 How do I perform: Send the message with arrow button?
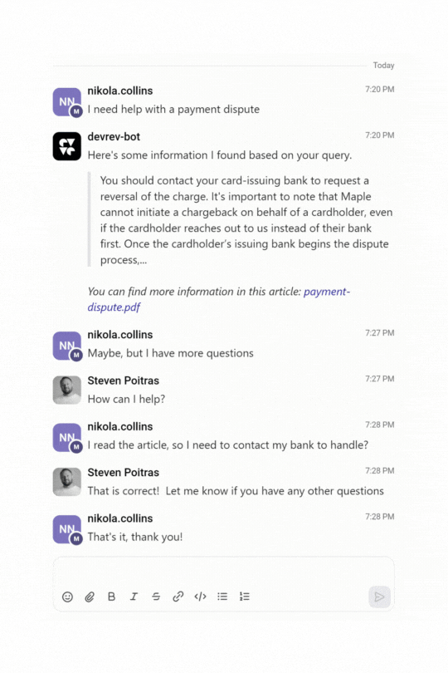coord(379,597)
